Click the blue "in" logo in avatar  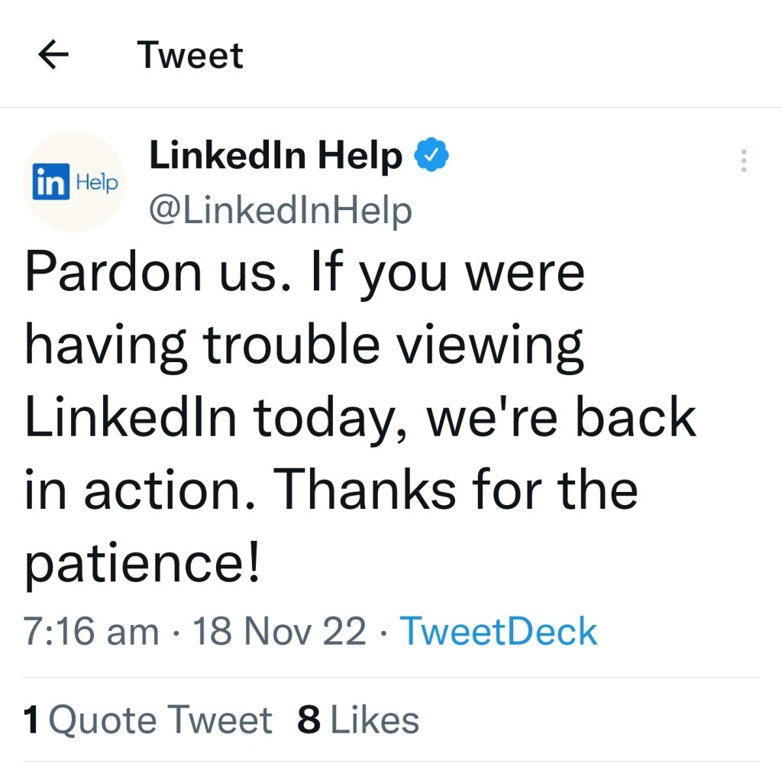[50, 183]
